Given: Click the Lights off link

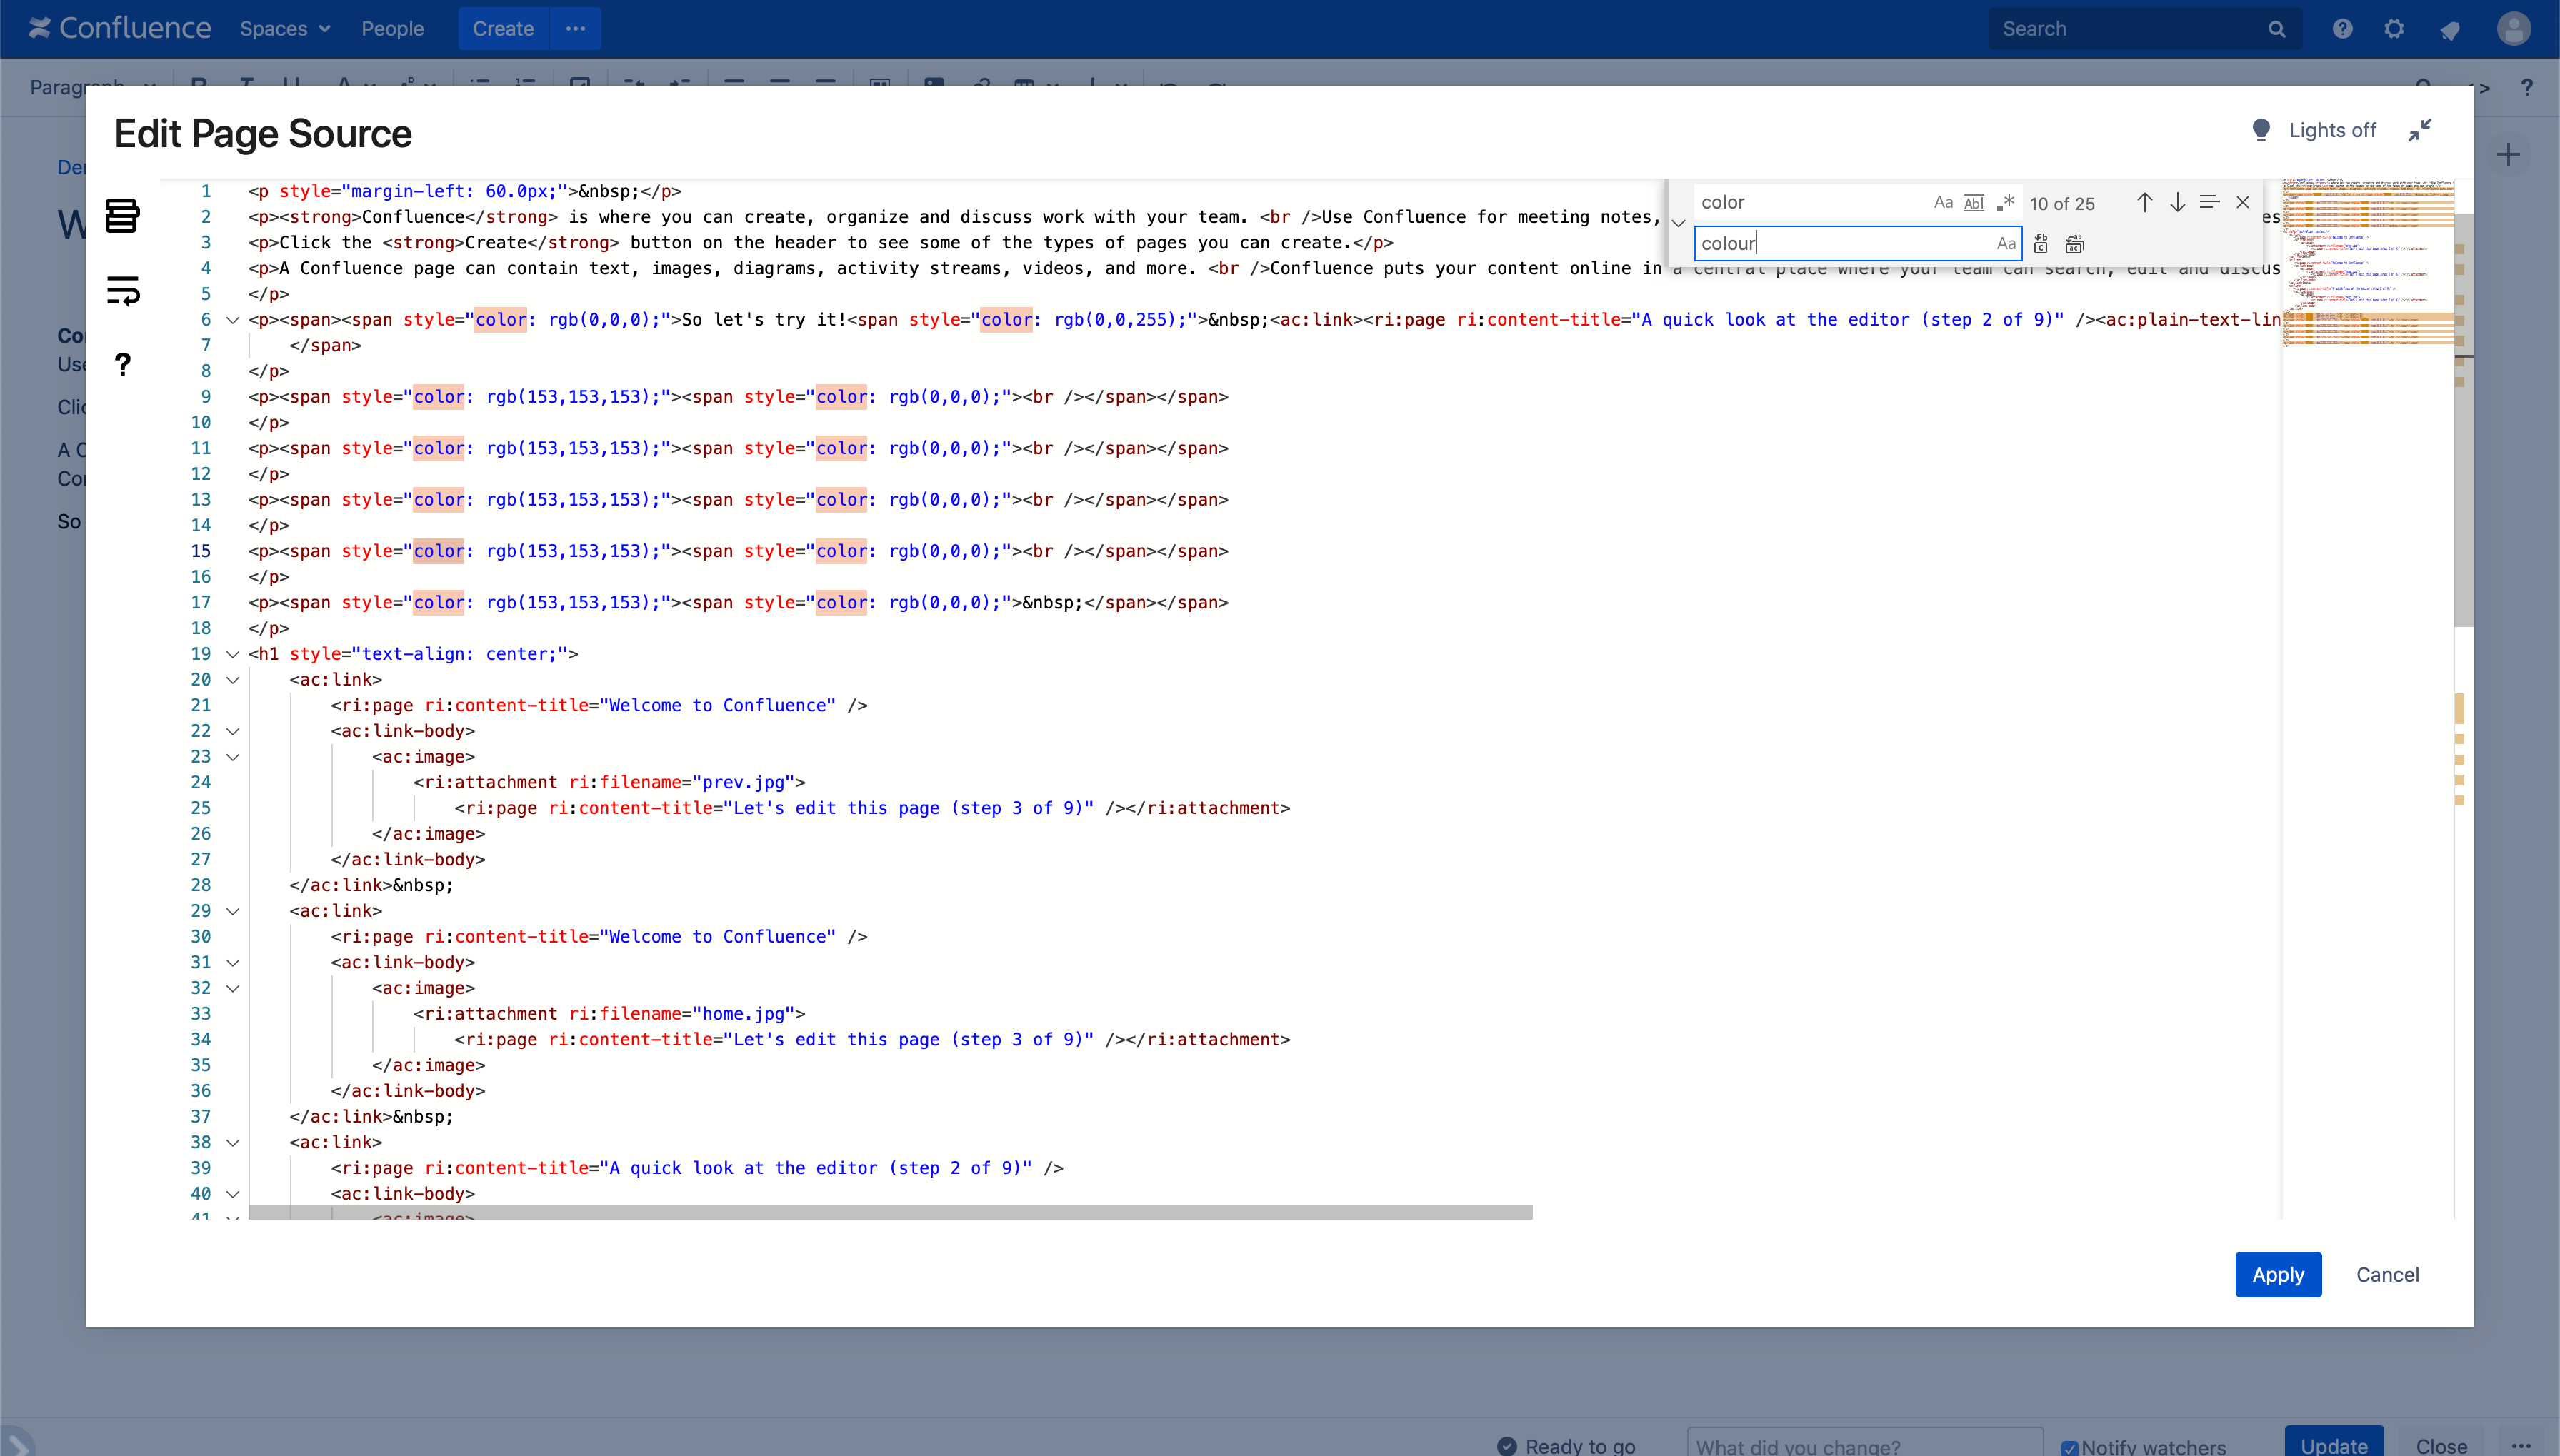Looking at the screenshot, I should [x=2331, y=130].
